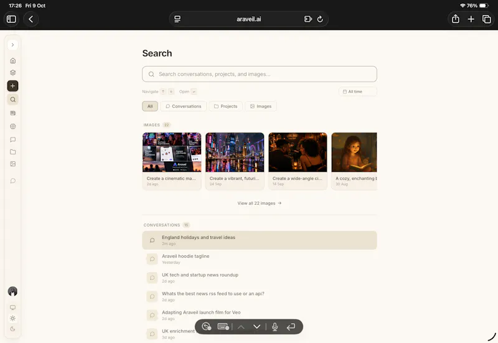498x343 pixels.
Task: Open the All time date filter
Action: 357,92
